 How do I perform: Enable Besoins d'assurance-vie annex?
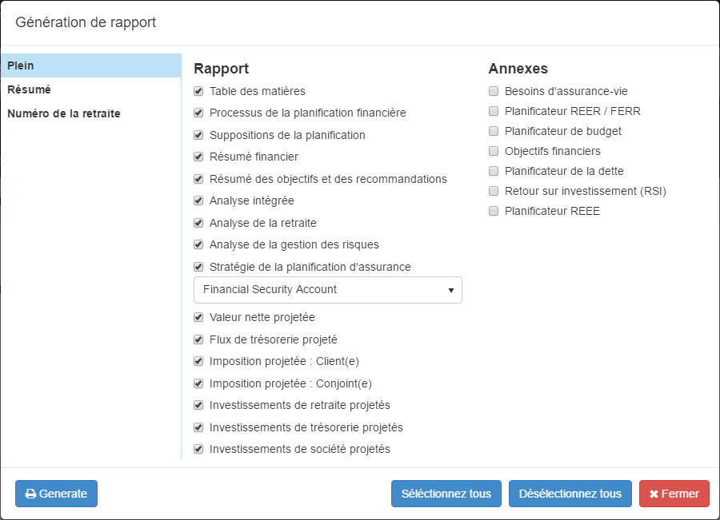494,91
